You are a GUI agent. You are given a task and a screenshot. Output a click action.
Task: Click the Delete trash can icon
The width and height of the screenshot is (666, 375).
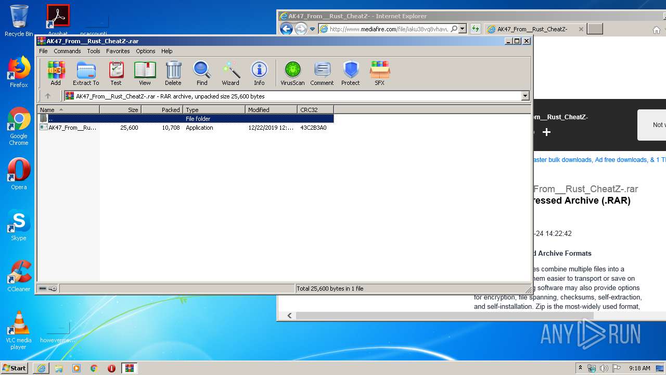pyautogui.click(x=173, y=73)
